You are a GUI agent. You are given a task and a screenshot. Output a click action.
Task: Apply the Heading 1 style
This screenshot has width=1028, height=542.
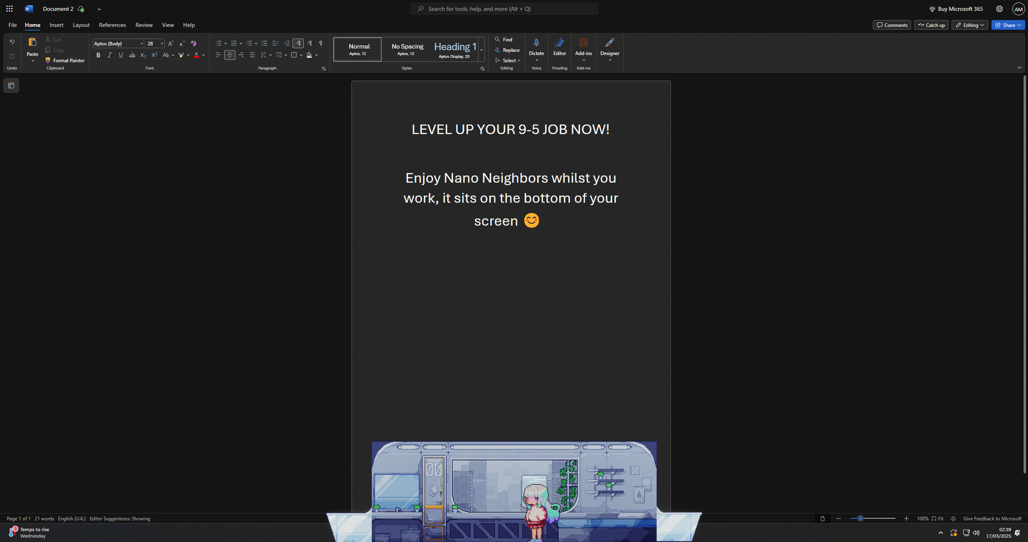(x=455, y=49)
